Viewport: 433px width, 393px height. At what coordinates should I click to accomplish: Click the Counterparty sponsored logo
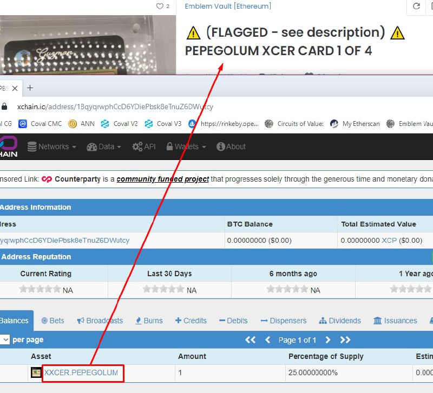pos(47,179)
